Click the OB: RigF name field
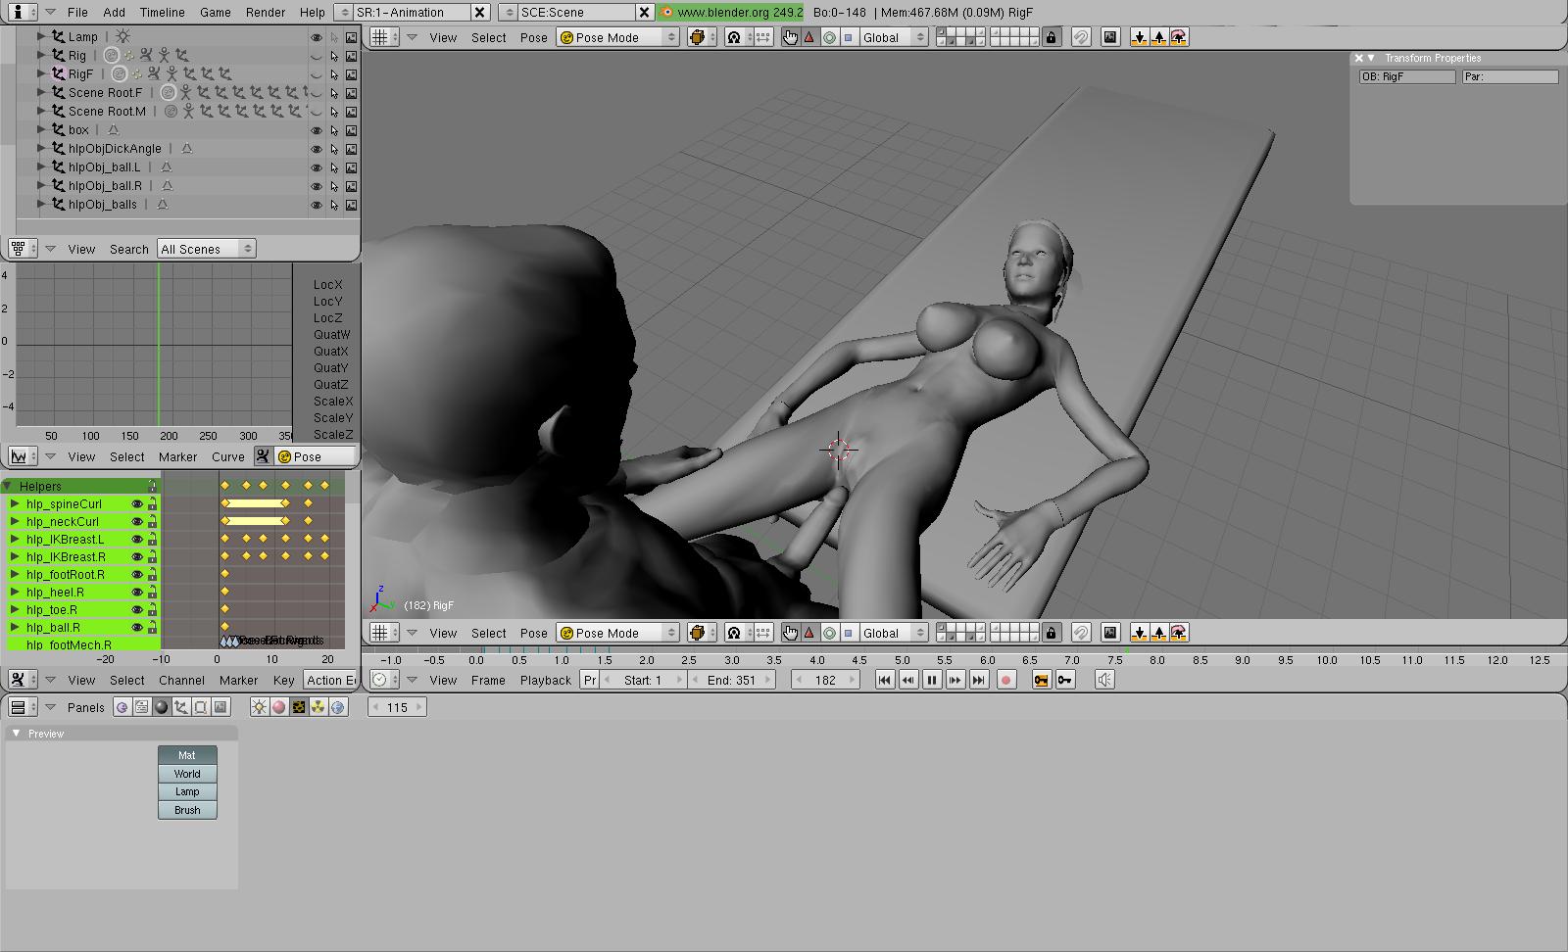1568x952 pixels. (x=1406, y=76)
